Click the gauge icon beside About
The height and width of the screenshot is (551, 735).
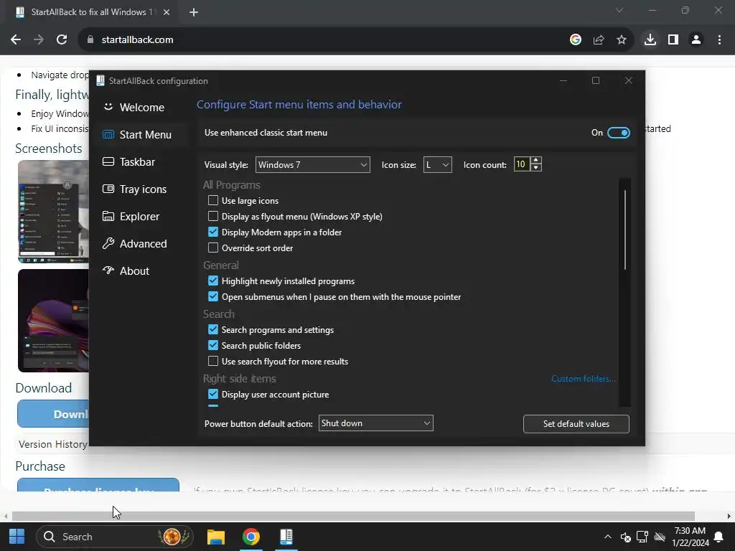click(108, 270)
